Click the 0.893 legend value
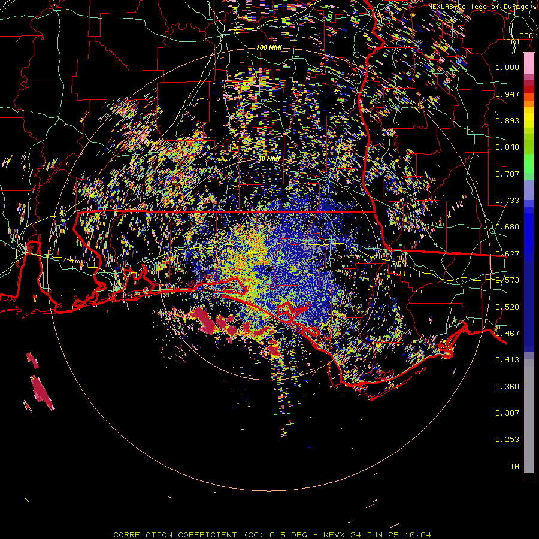 [x=507, y=120]
